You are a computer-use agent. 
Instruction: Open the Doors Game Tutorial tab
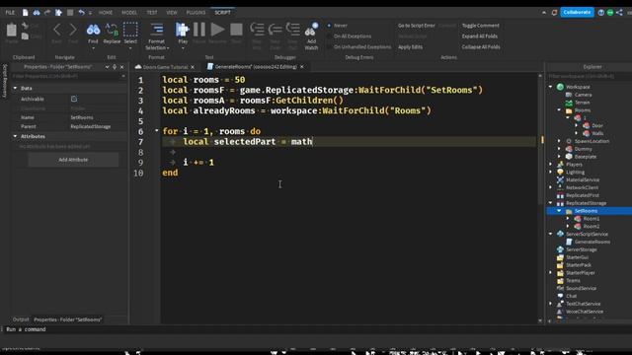pos(165,67)
